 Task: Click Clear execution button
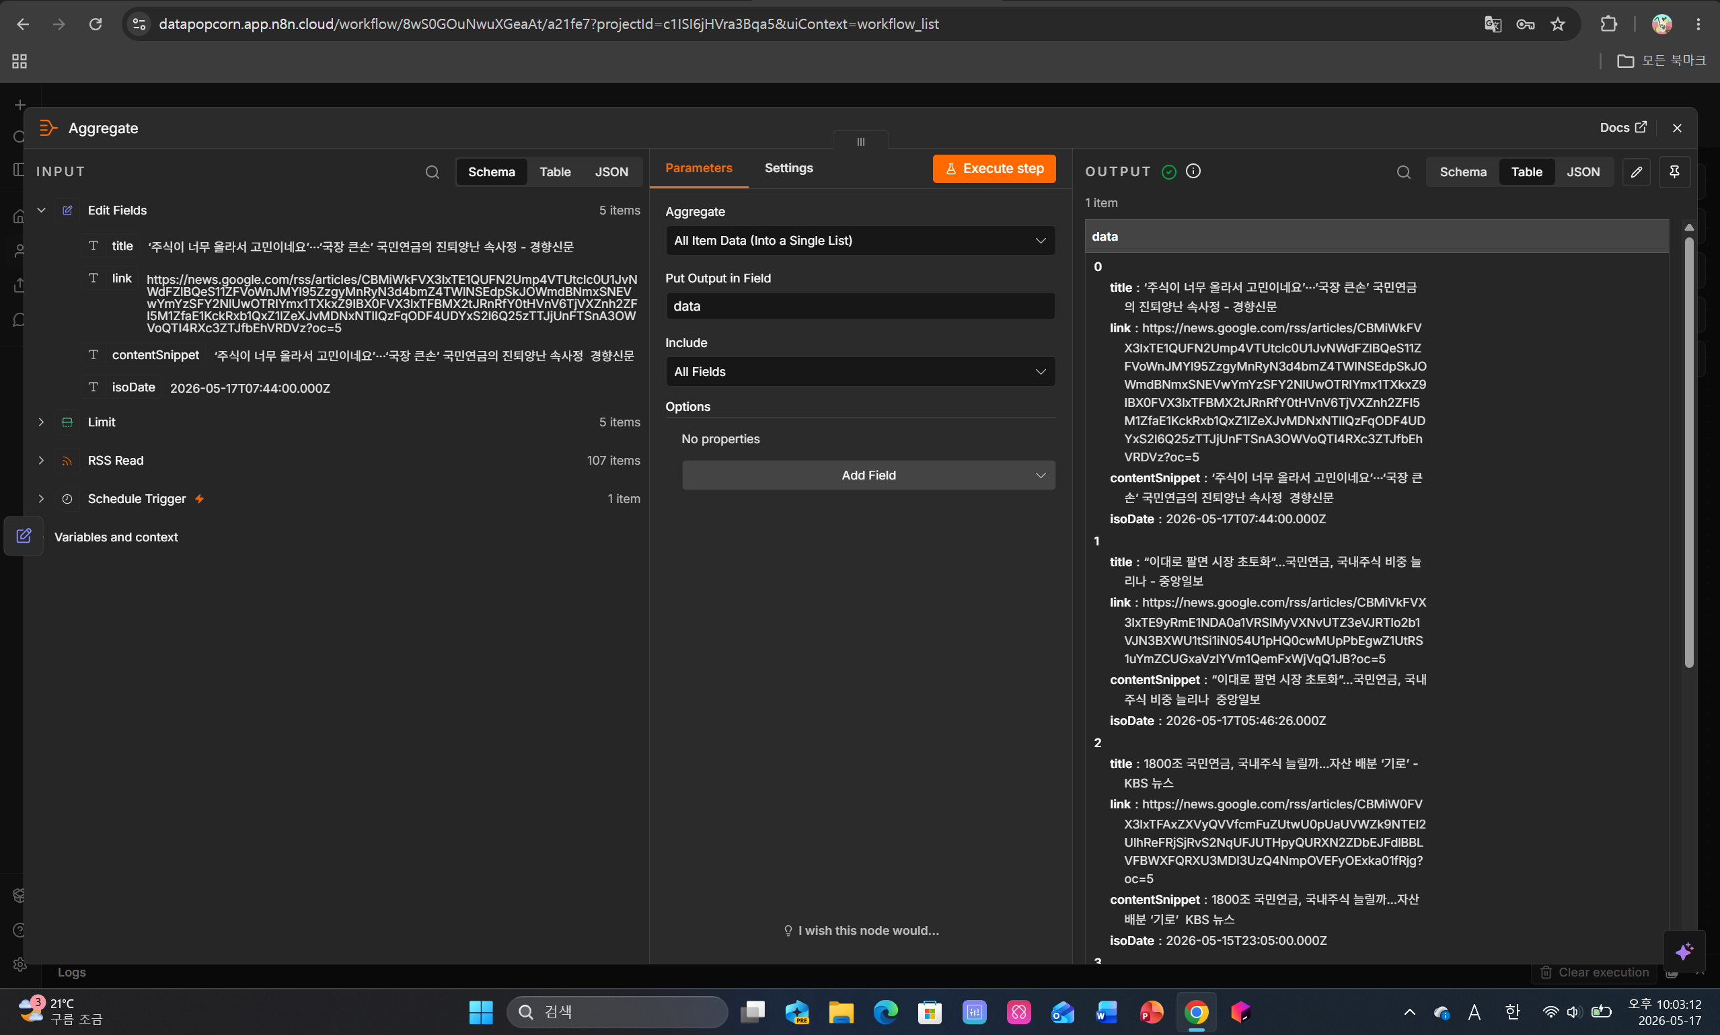1594,972
